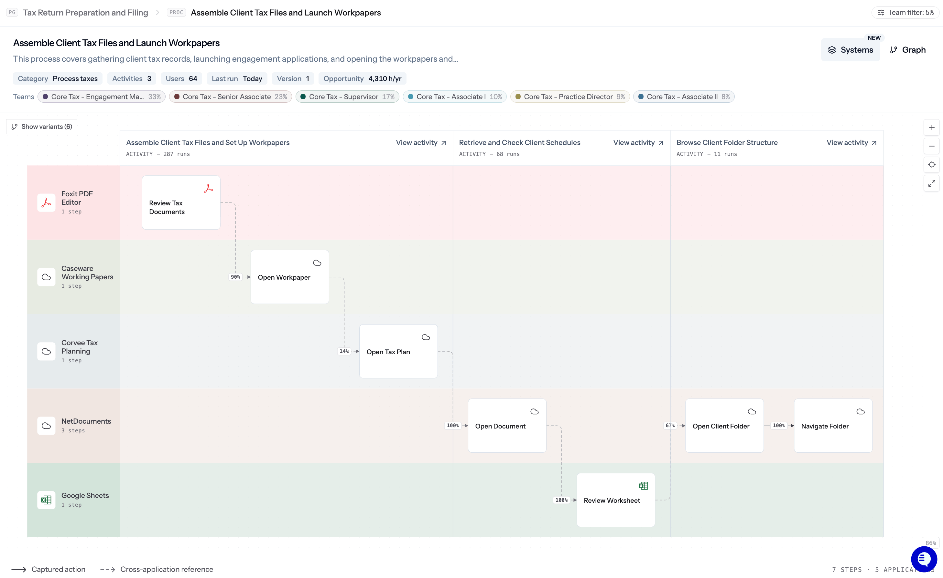943x578 pixels.
Task: Click the Foxit PDF Editor lane icon
Action: pos(46,202)
